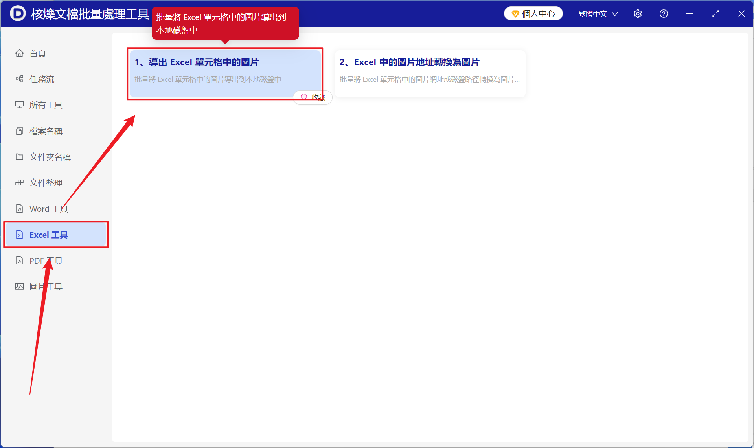This screenshot has width=754, height=448.
Task: Expand the 繁體中文 language dropdown
Action: point(598,14)
